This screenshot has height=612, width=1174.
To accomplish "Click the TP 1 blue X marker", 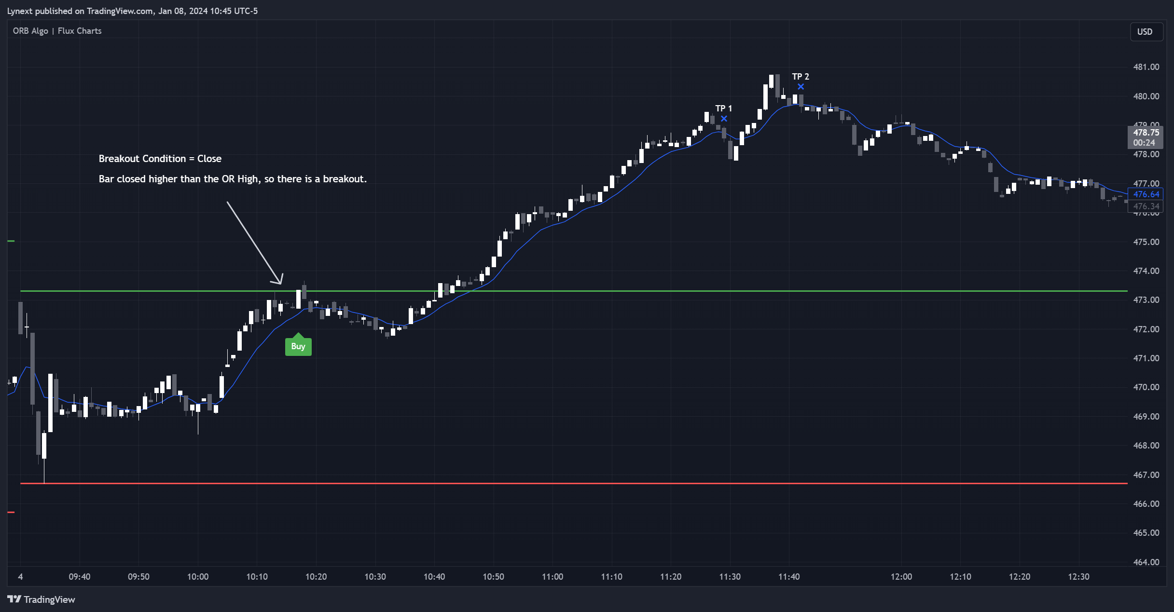I will click(724, 119).
